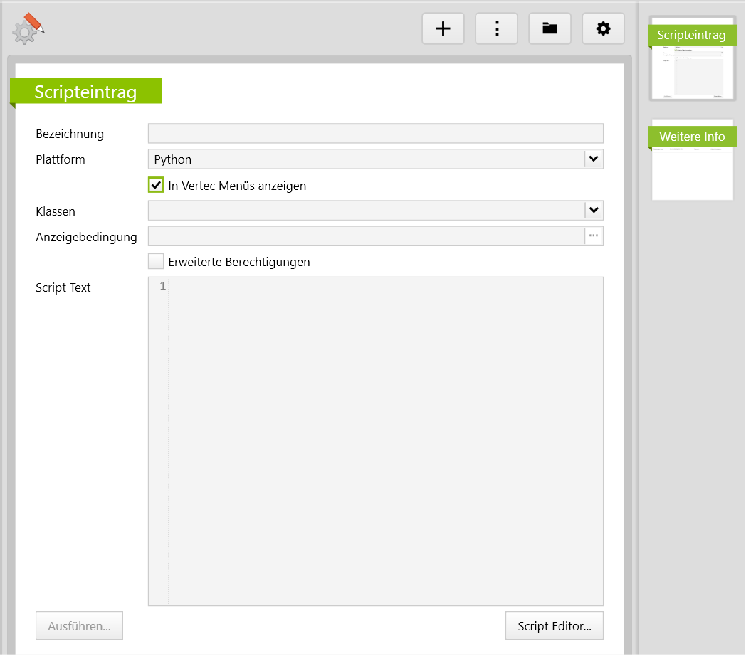Image resolution: width=746 pixels, height=656 pixels.
Task: Open settings via the gear icon
Action: (603, 28)
